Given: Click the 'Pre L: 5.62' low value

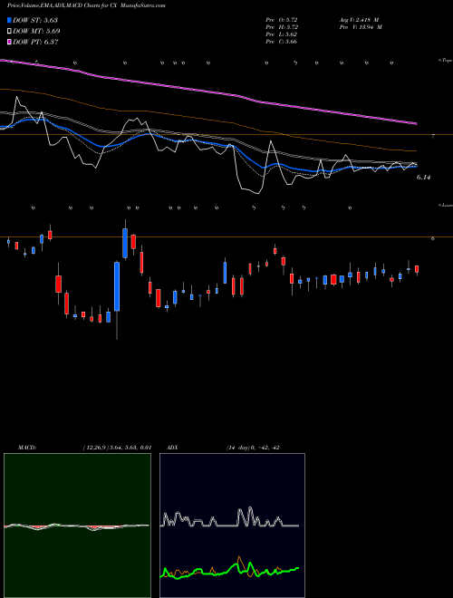Looking at the screenshot, I should [282, 34].
